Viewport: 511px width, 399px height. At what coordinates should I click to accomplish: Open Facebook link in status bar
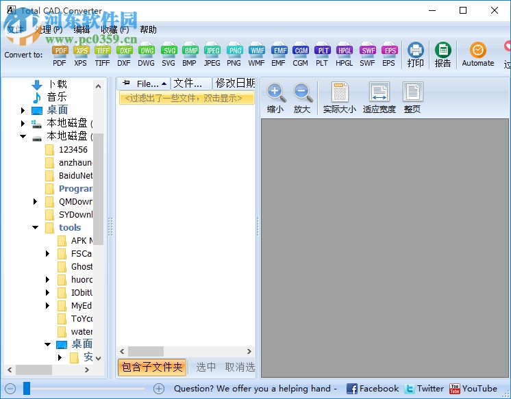coord(372,389)
